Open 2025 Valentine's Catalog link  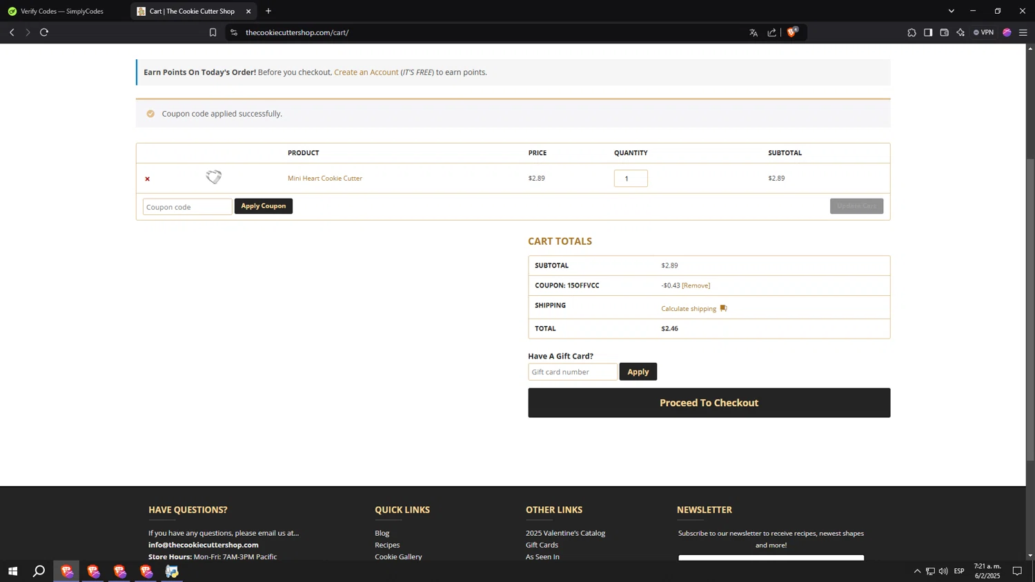[565, 533]
